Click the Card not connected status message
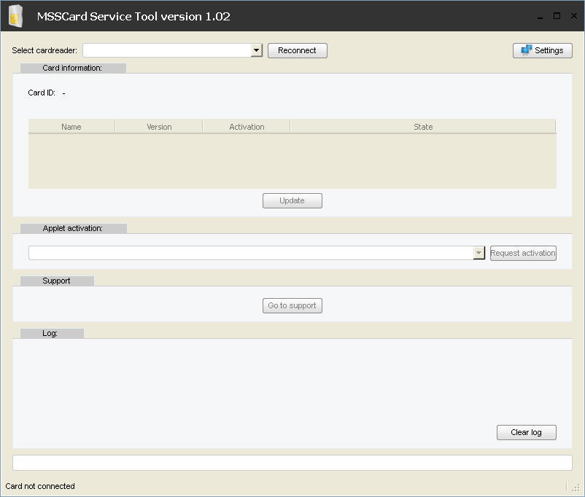This screenshot has width=585, height=497. point(39,486)
